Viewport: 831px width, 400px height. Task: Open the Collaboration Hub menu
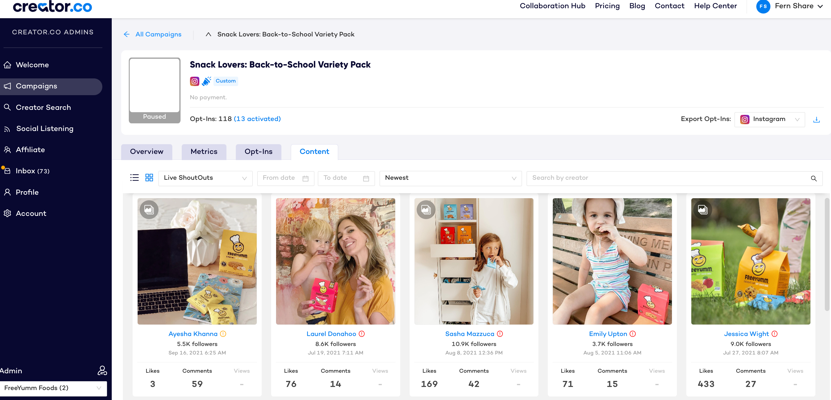coord(552,6)
